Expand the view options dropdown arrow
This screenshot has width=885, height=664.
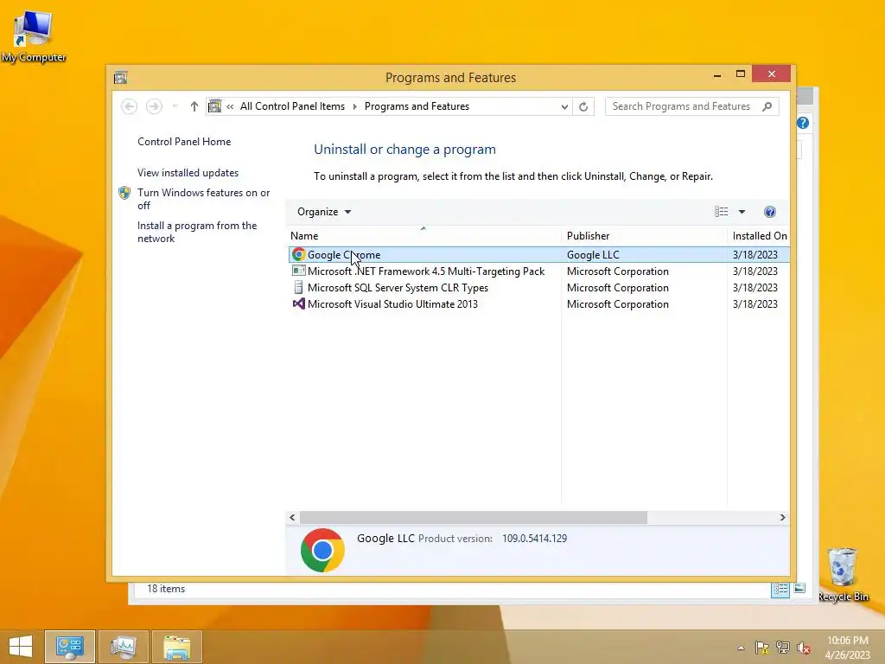(x=742, y=212)
